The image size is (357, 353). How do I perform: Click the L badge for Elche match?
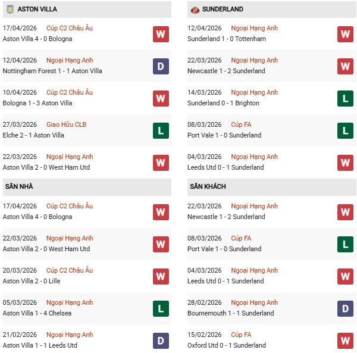click(161, 130)
